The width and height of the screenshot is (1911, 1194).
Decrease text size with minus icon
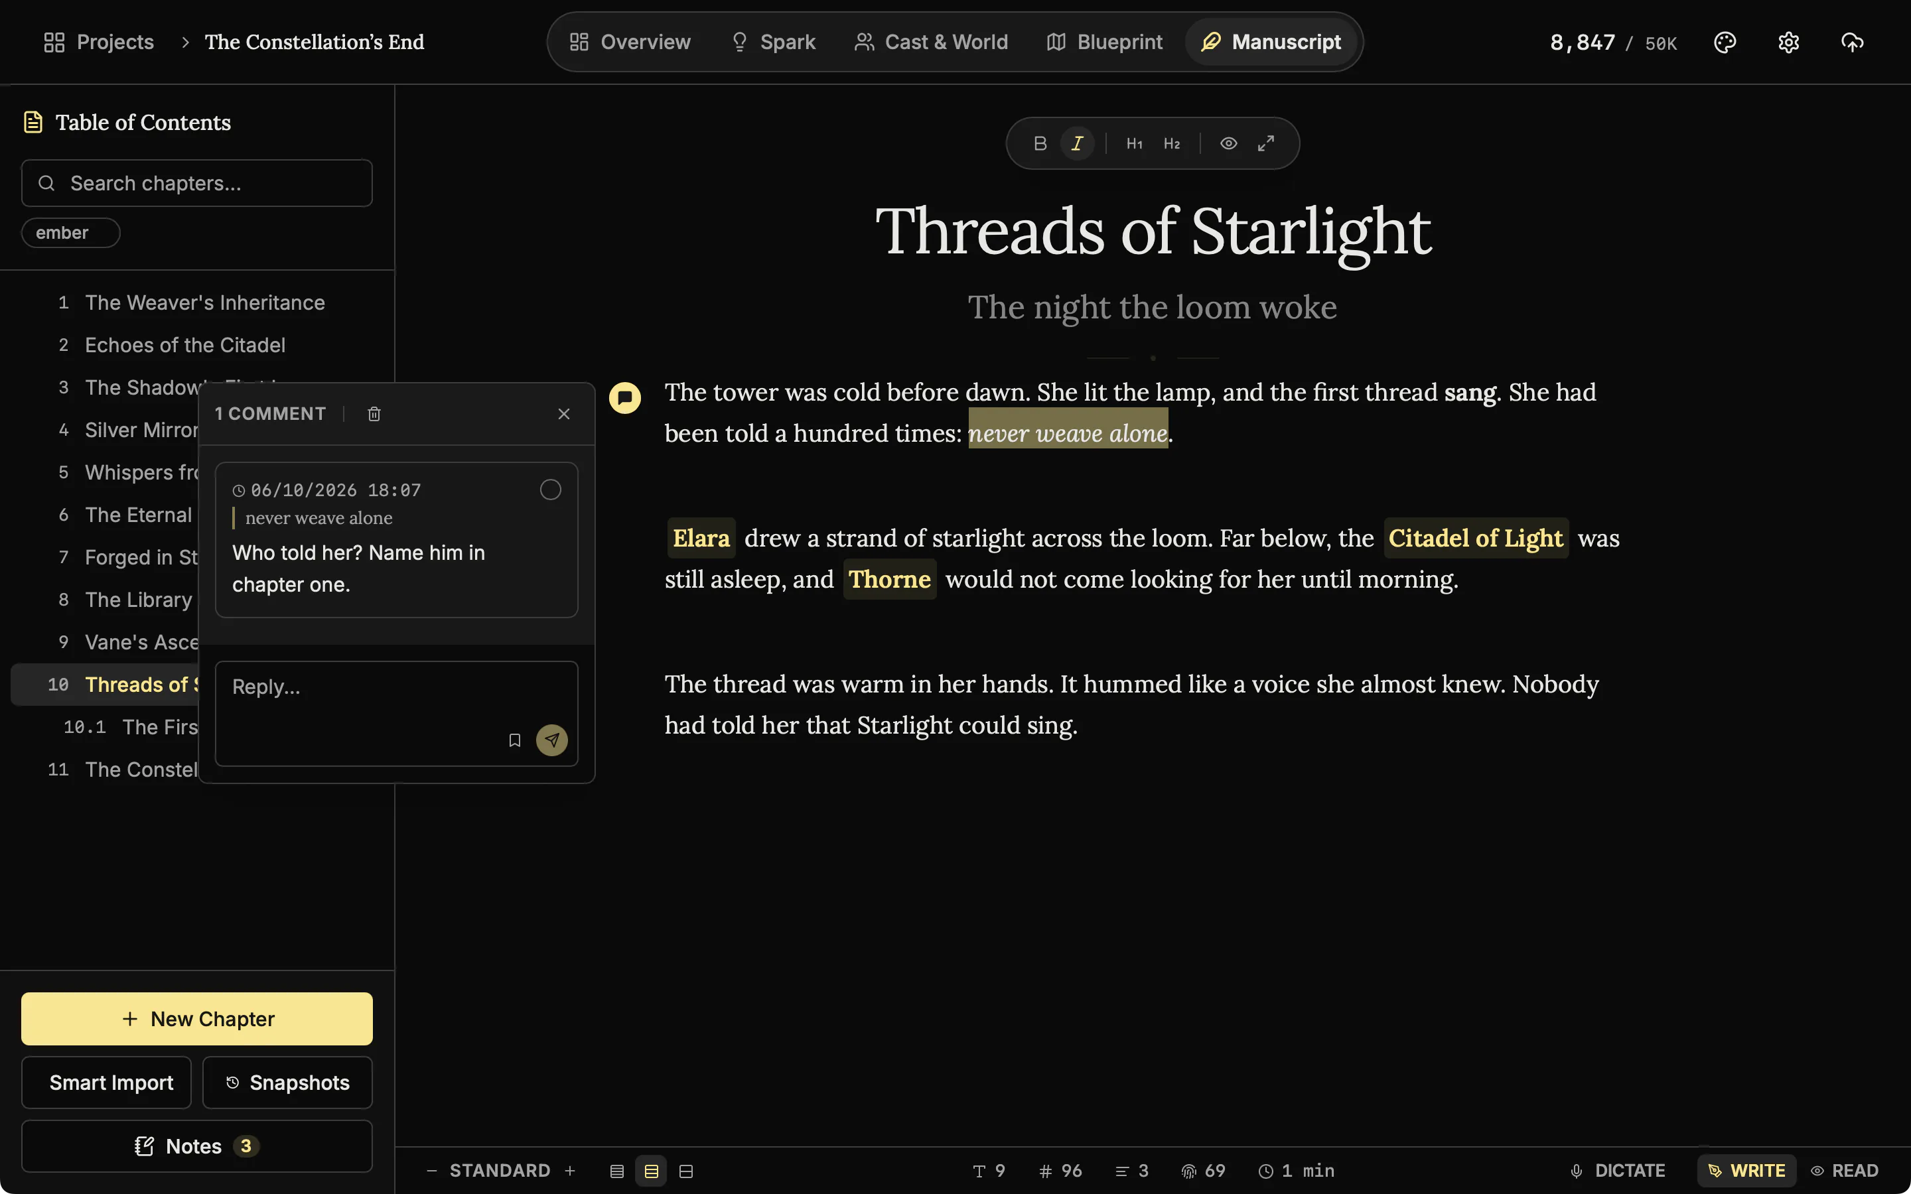[x=432, y=1170]
